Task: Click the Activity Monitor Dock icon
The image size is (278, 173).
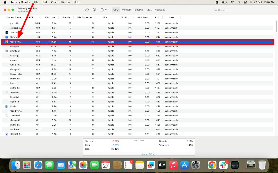Action: tap(235, 165)
